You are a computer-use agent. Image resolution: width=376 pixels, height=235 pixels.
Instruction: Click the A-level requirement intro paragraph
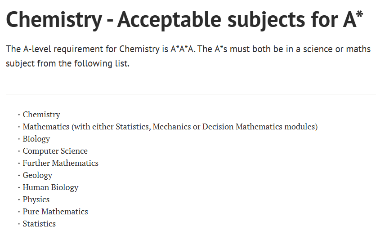(188, 56)
